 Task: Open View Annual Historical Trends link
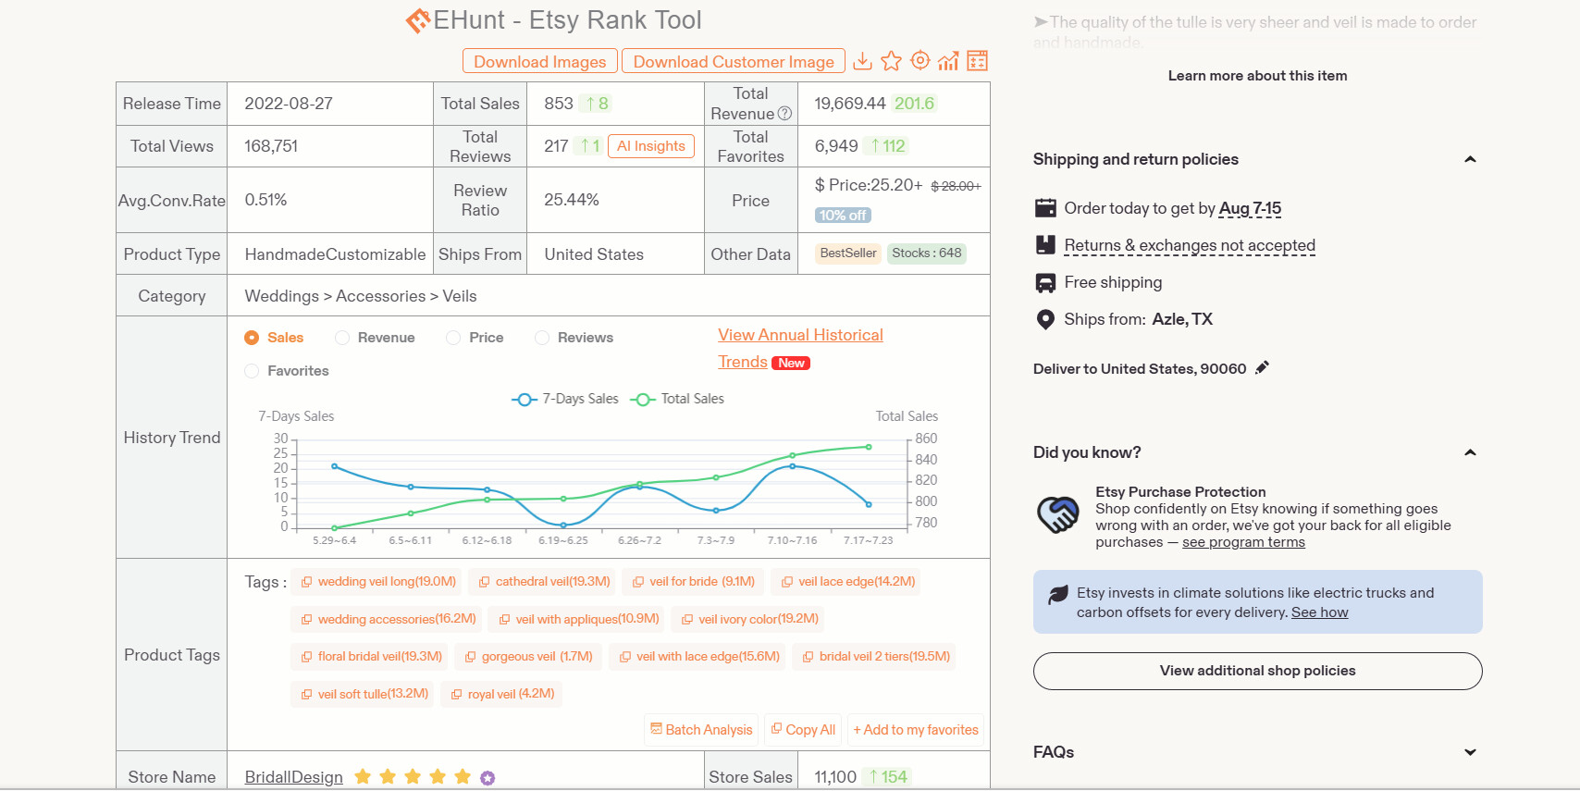pos(801,349)
